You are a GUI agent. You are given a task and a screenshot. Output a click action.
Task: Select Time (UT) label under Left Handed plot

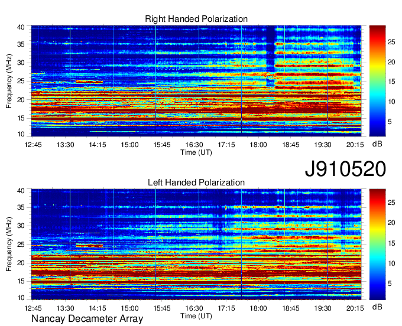(196, 316)
